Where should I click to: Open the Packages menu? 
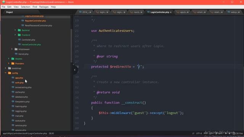pos(44,7)
